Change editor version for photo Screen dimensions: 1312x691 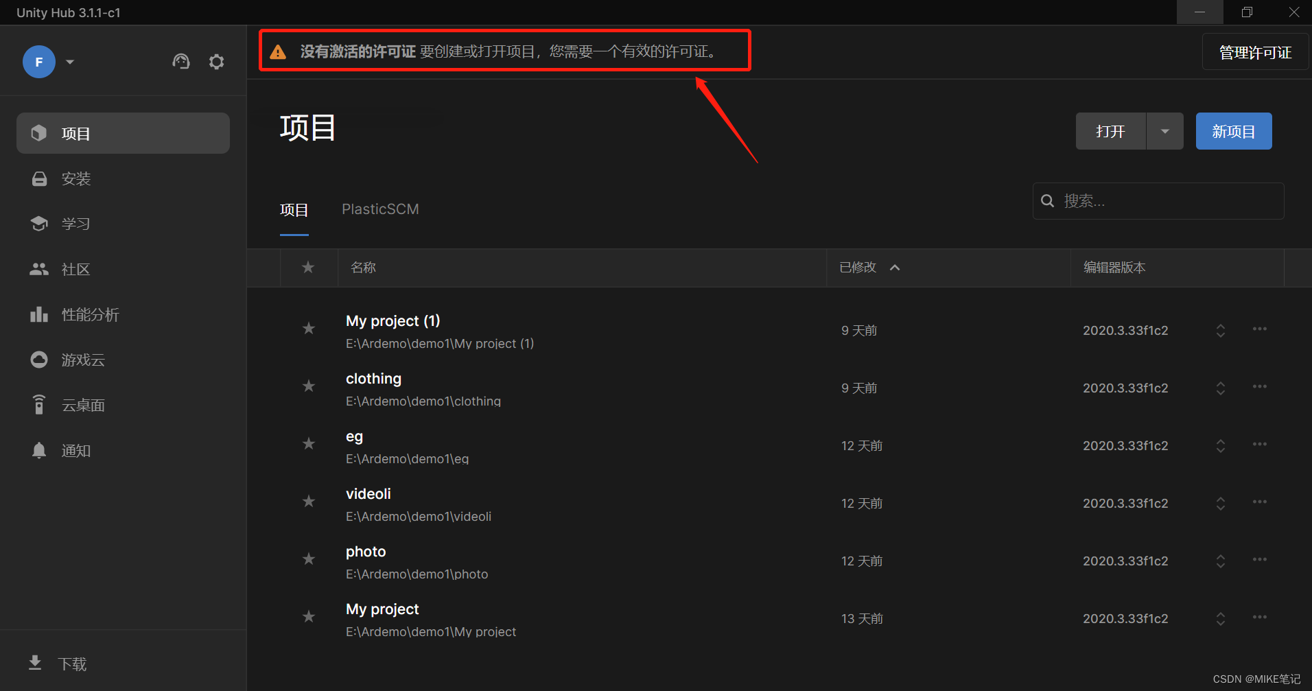1221,561
